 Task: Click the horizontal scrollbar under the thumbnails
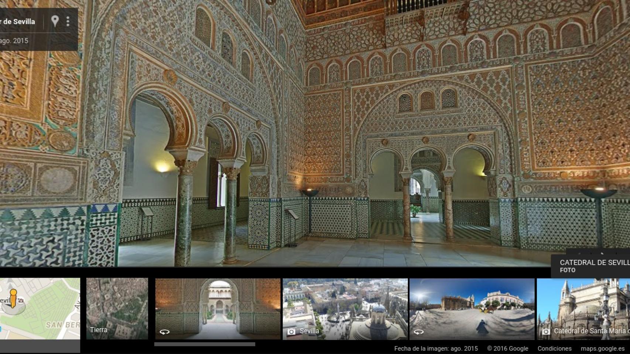205,344
